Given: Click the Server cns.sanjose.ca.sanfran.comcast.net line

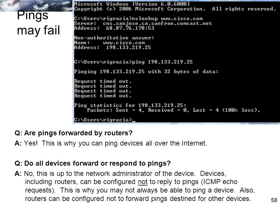Looking at the screenshot, I should coord(143,23).
